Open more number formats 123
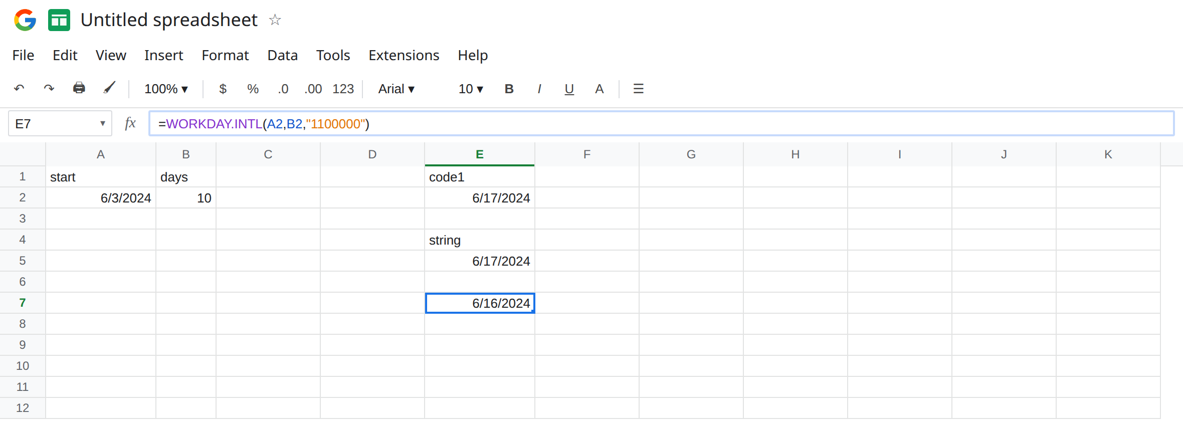1183x425 pixels. pos(343,89)
